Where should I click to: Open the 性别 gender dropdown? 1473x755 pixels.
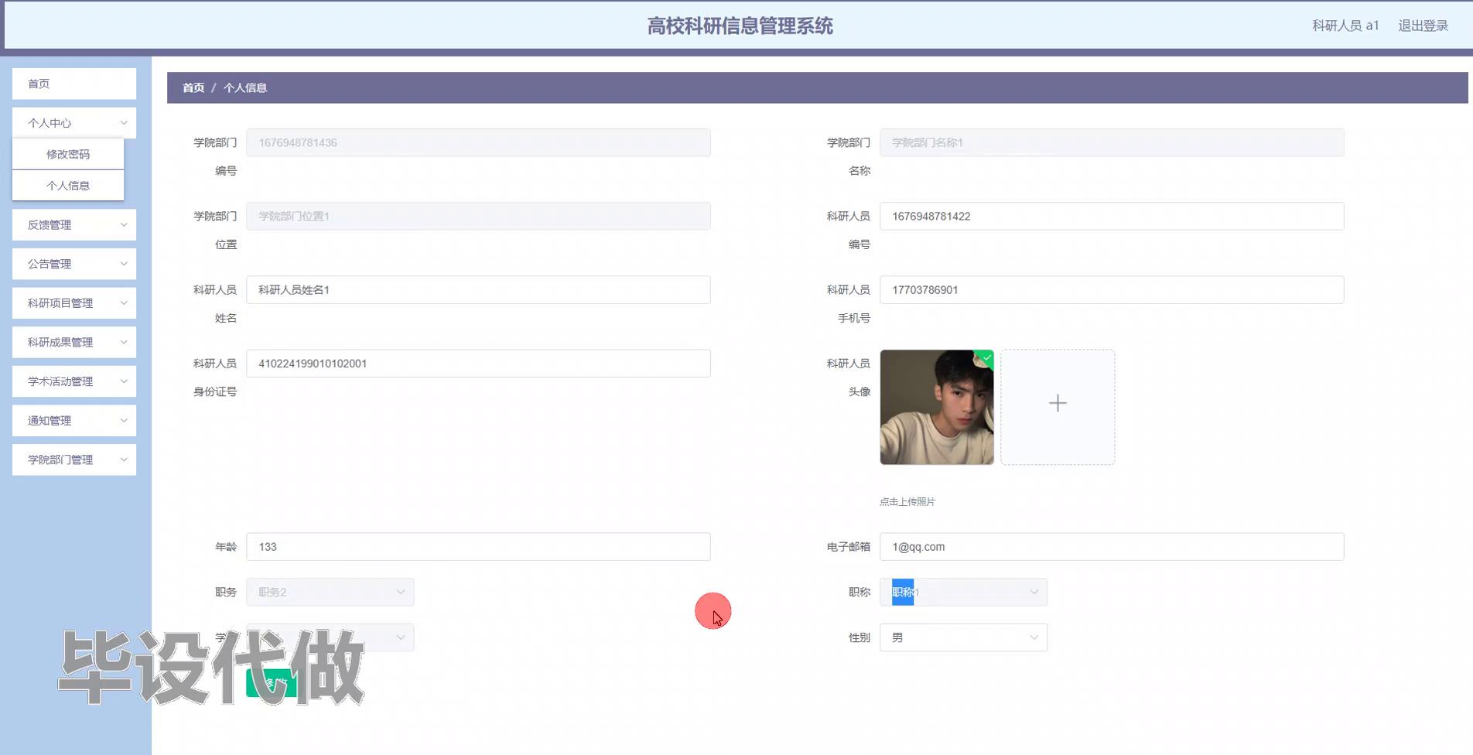point(962,637)
